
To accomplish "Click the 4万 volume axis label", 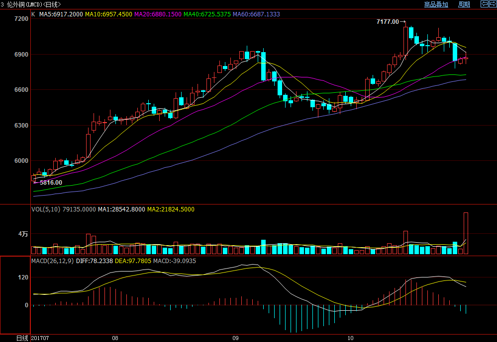I will click(23, 234).
